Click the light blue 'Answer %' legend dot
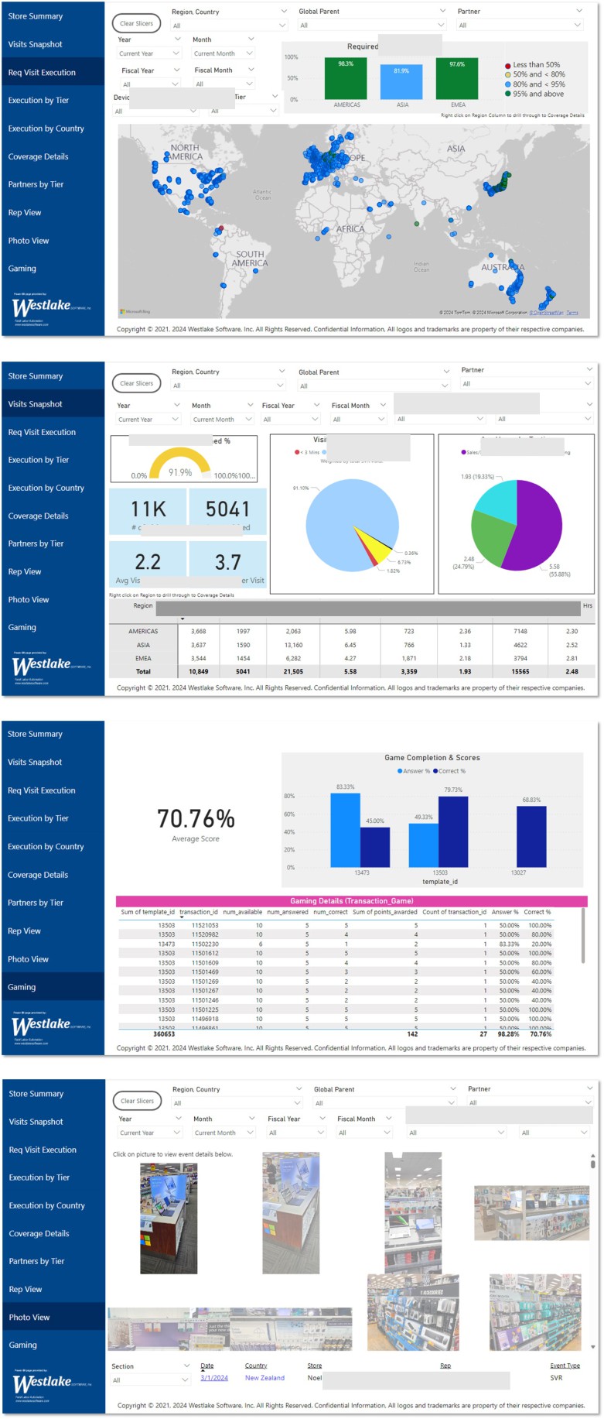Screen dimensions: 604x1419 coord(400,771)
